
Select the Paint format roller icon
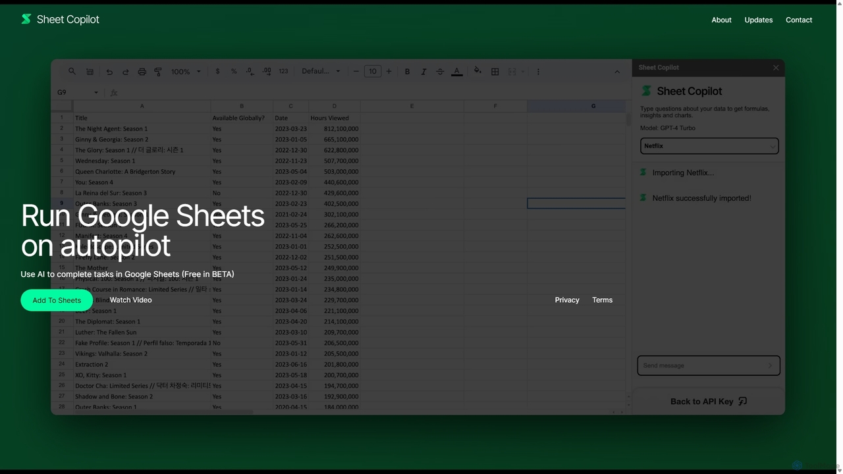point(158,71)
